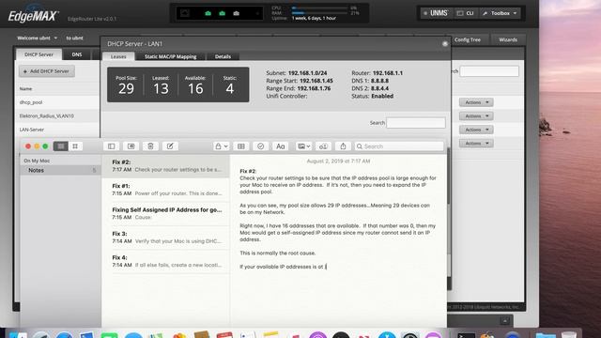Switch Notes to gallery view
Screen dimensions: 601x338
coord(75,146)
